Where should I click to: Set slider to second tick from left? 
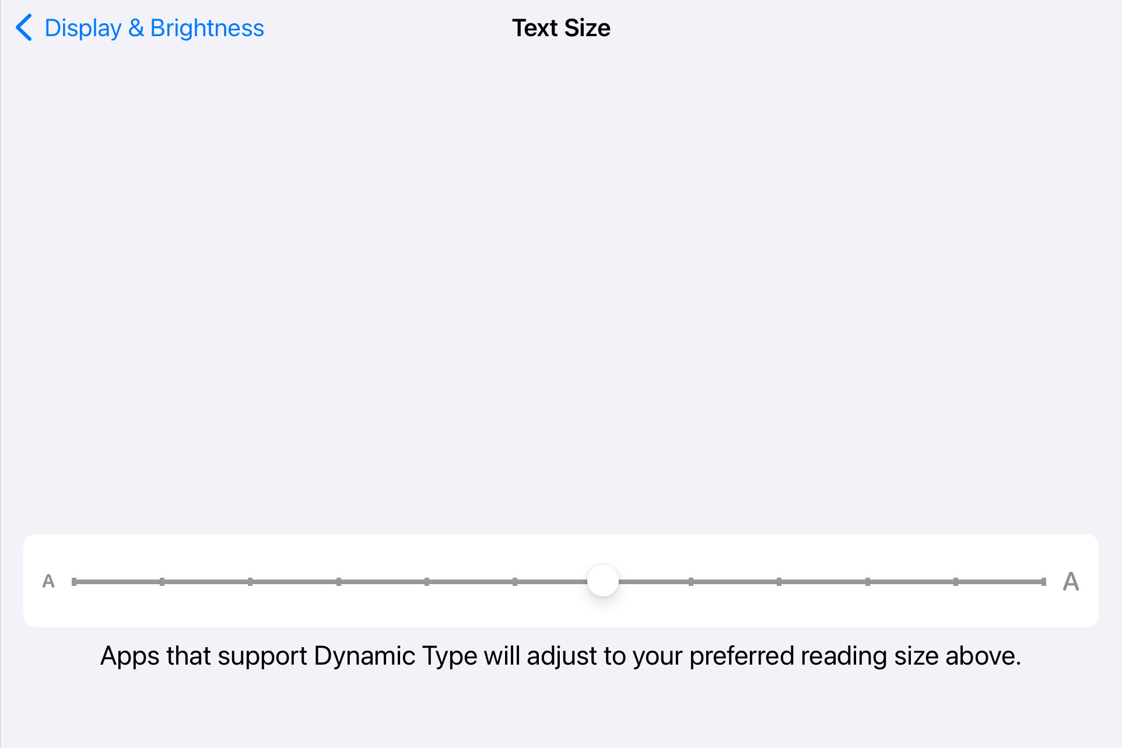coord(162,582)
